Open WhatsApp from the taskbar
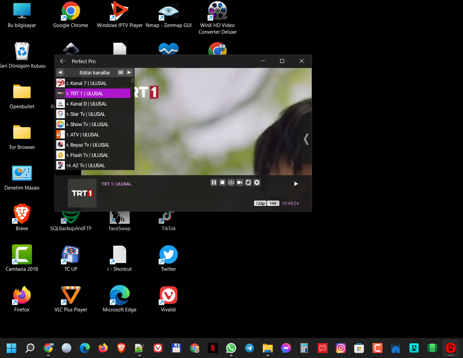The width and height of the screenshot is (463, 358). (231, 348)
